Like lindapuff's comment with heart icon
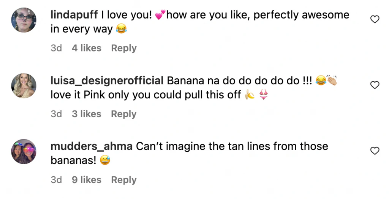 [375, 19]
